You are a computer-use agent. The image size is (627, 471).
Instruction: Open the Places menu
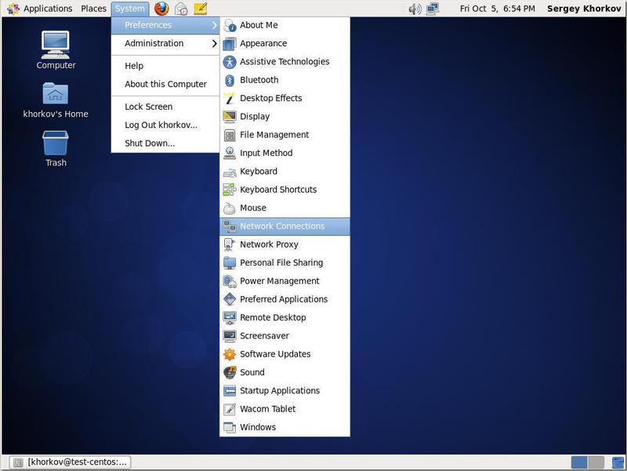(92, 9)
